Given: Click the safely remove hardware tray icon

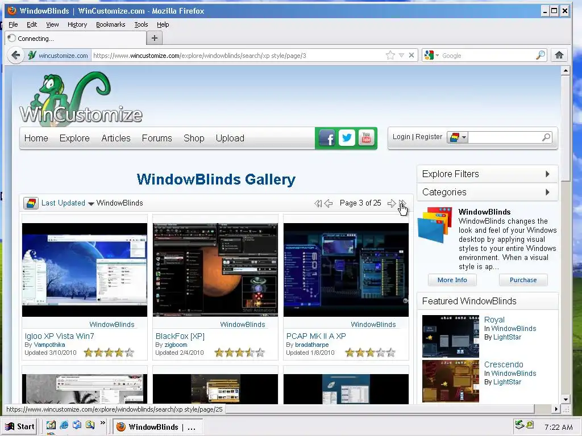Looking at the screenshot, I should pos(519,425).
